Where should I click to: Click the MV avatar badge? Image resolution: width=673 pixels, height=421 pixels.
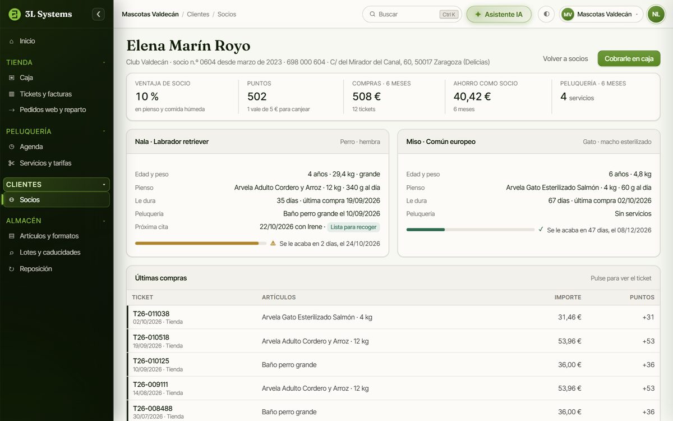[568, 14]
